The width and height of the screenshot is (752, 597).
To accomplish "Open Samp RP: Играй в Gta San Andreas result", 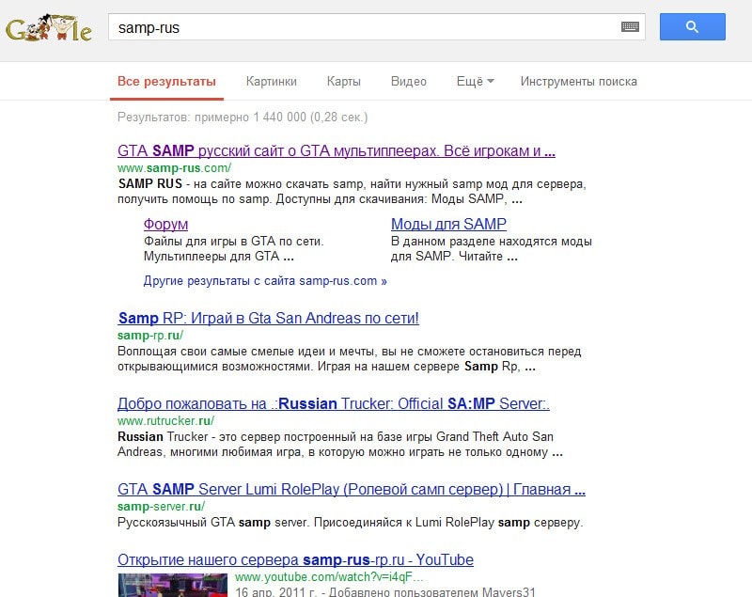I will coord(268,318).
